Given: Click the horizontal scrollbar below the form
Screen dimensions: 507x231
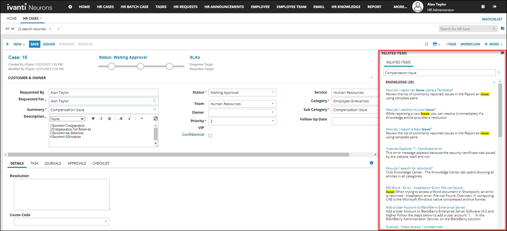Looking at the screenshot, I should pos(178,154).
